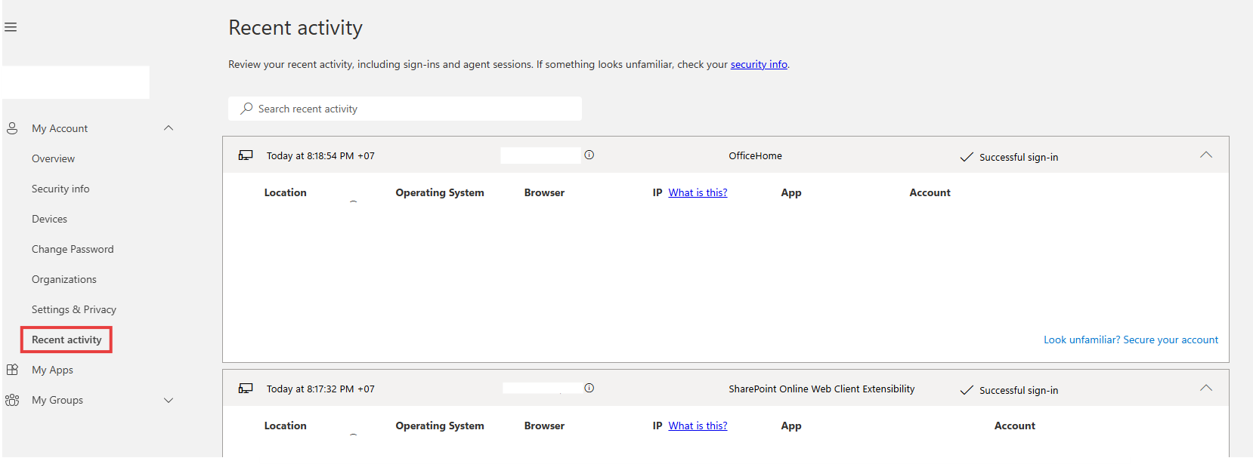The width and height of the screenshot is (1253, 464).
Task: Click Account header in OfficeHome entry
Action: [x=930, y=192]
